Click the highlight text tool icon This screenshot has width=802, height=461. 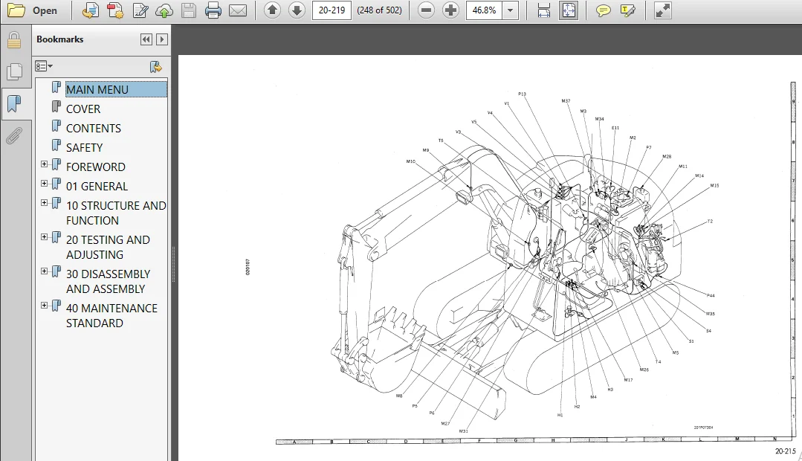(x=627, y=10)
